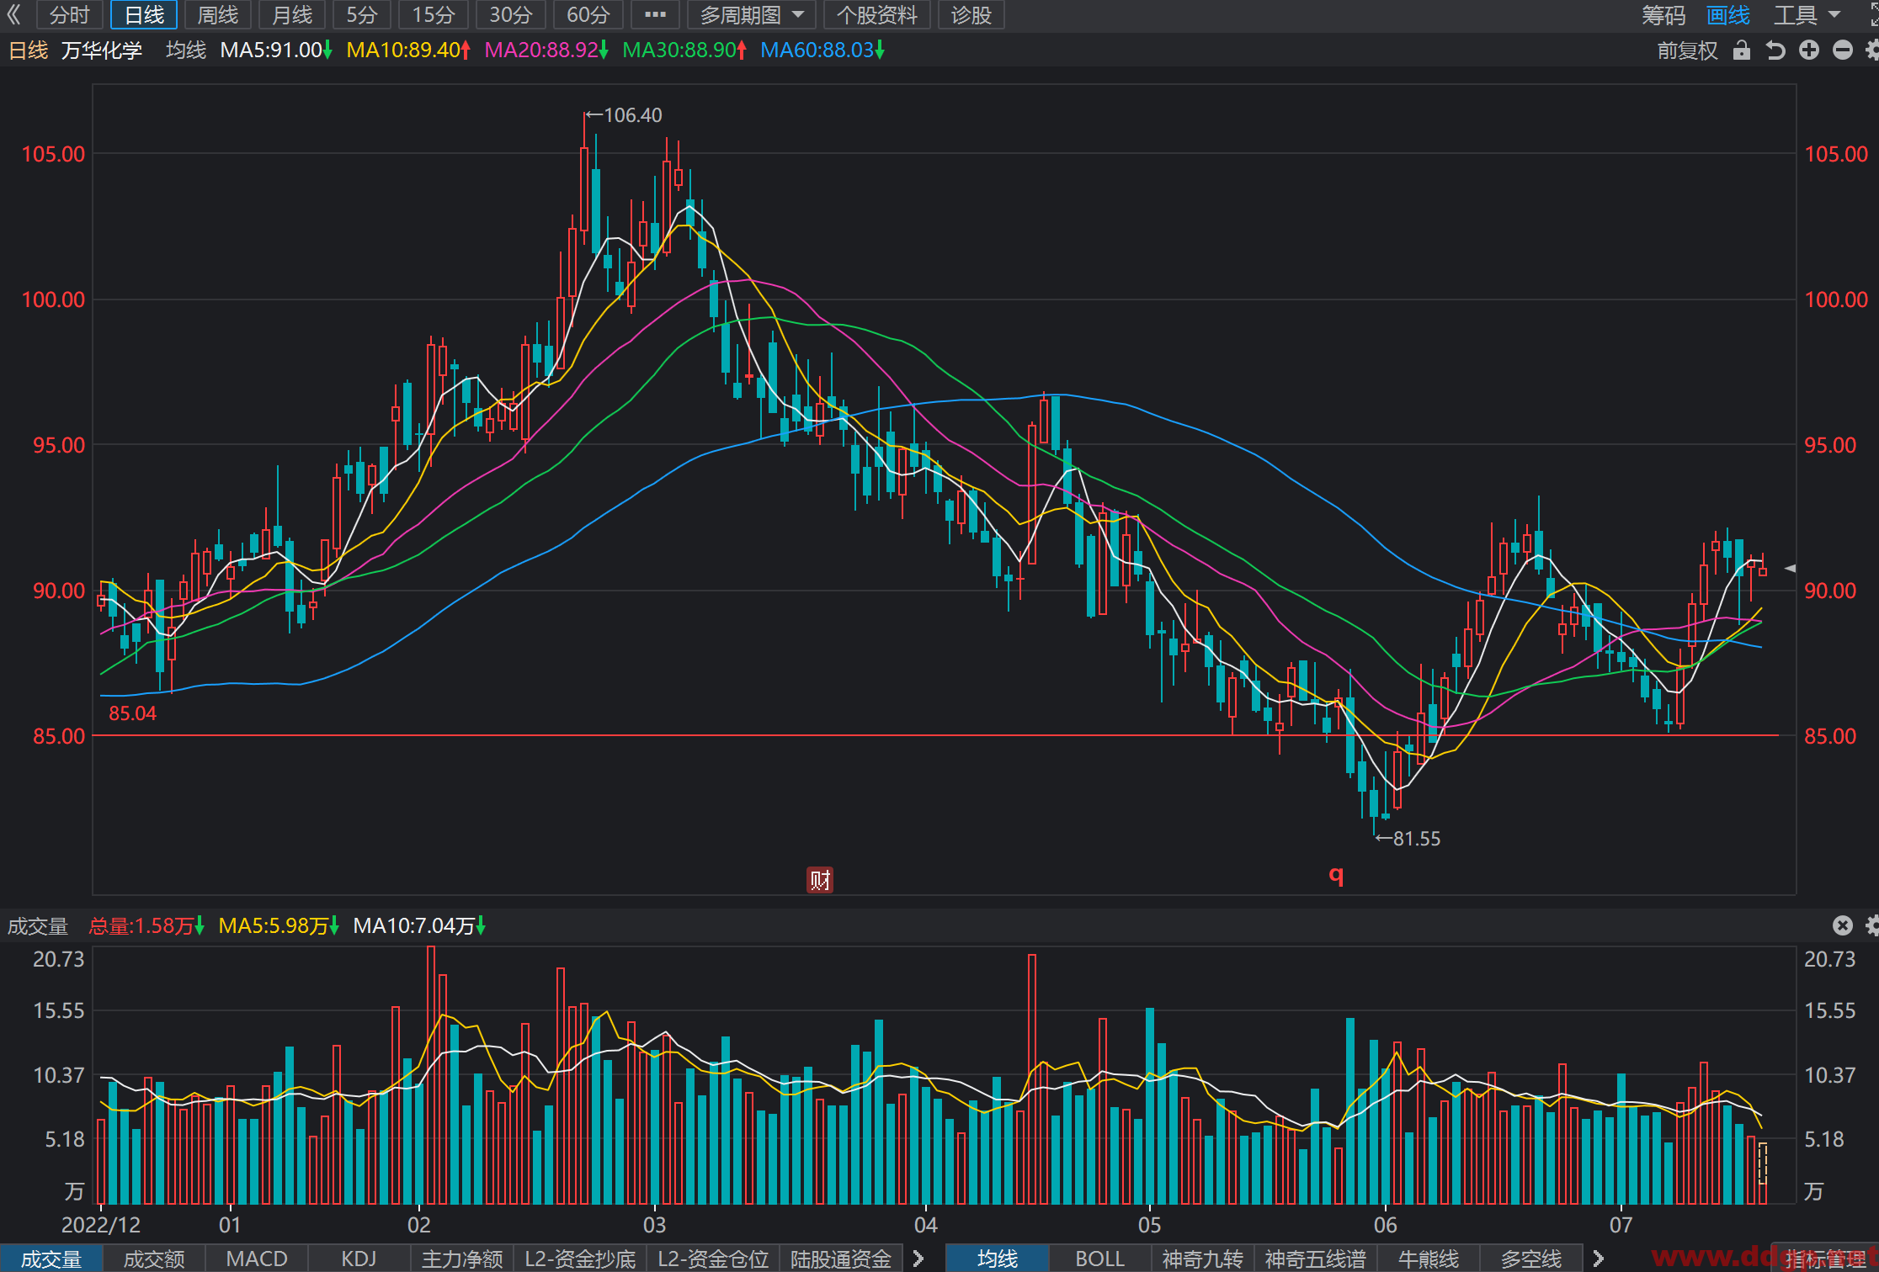Open 前复权 price adjustment options

[x=1687, y=50]
